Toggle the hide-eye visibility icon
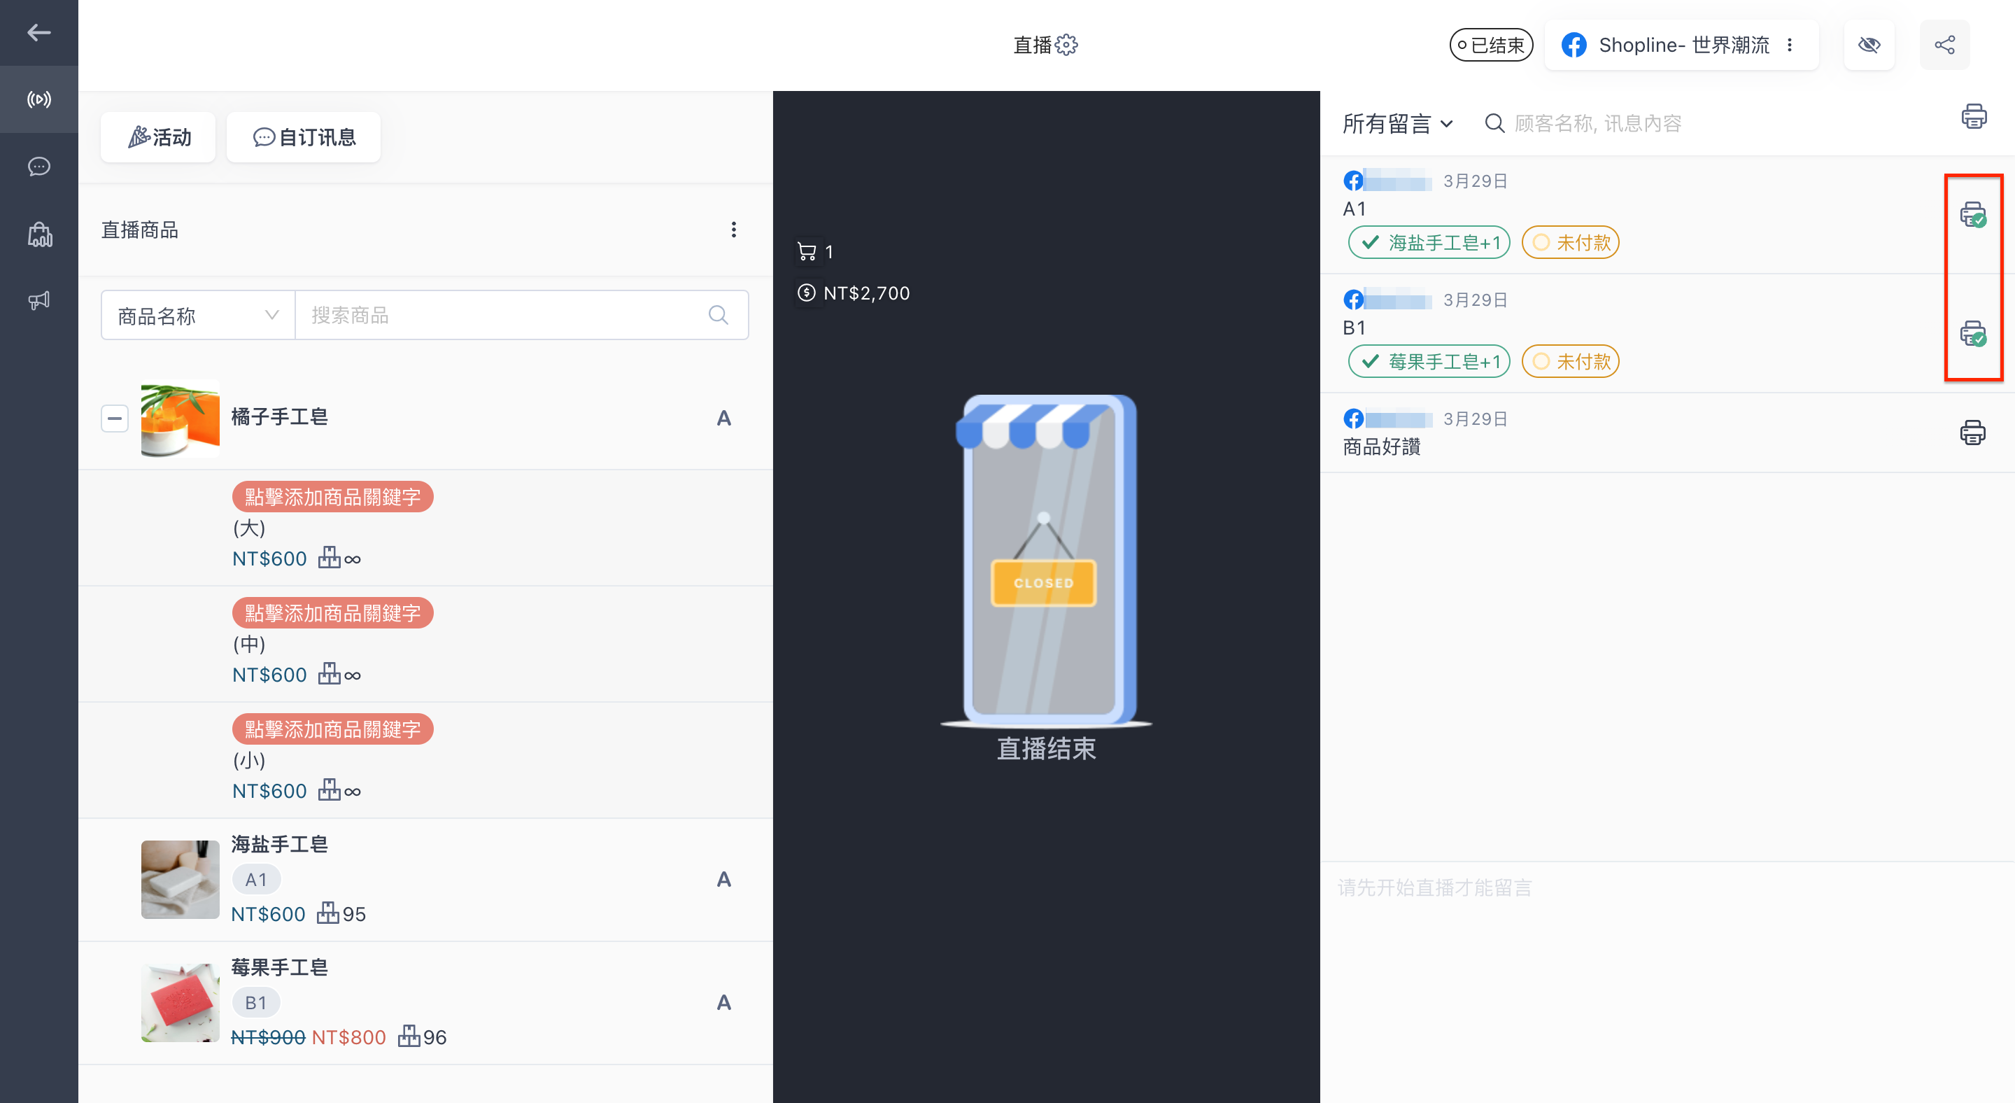The image size is (2015, 1103). click(1869, 45)
